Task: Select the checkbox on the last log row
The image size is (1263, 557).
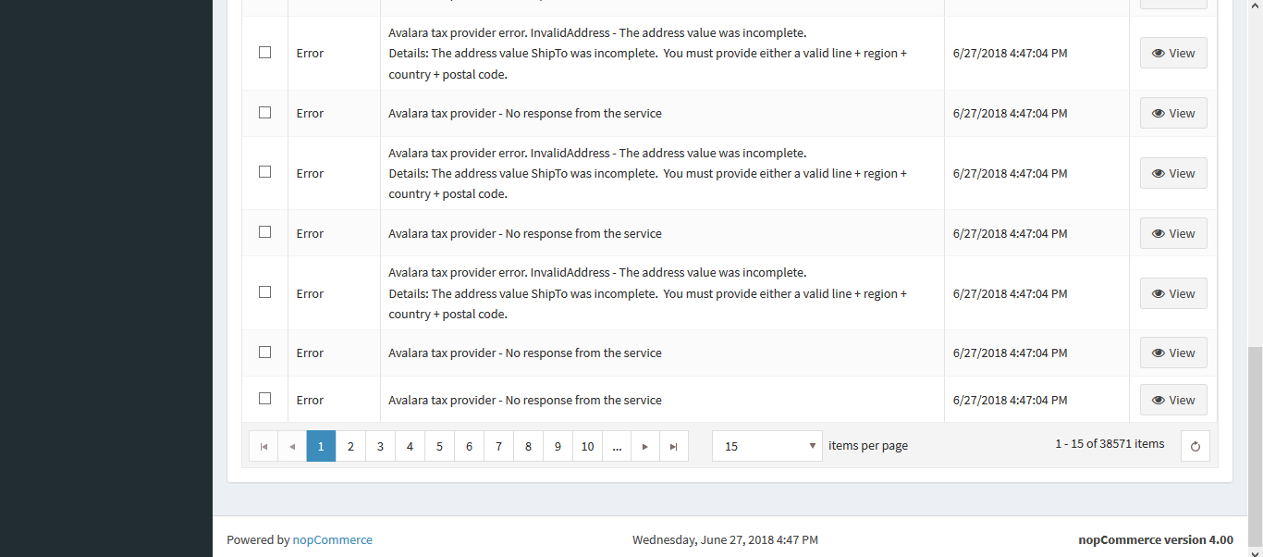Action: [264, 398]
